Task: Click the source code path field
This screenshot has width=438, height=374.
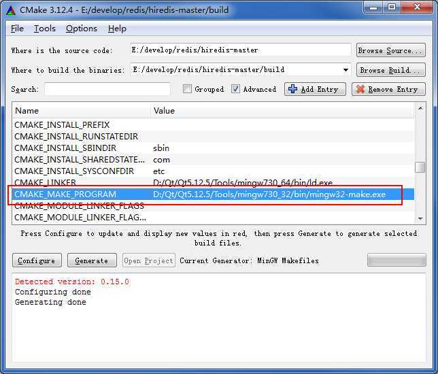Action: 241,50
